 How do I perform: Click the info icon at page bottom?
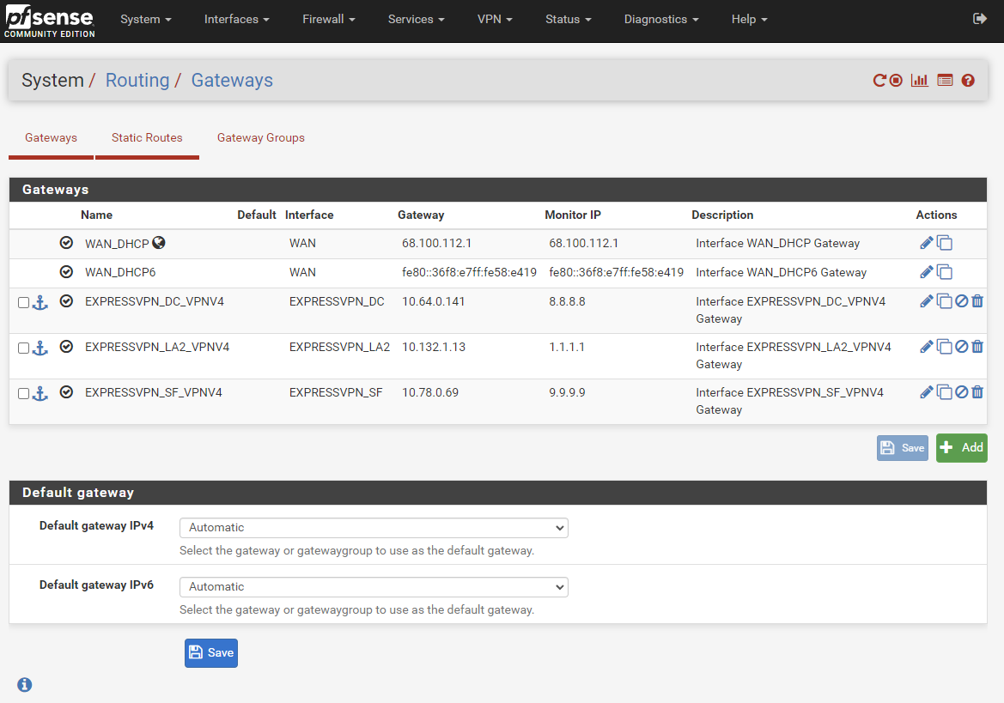[x=24, y=684]
